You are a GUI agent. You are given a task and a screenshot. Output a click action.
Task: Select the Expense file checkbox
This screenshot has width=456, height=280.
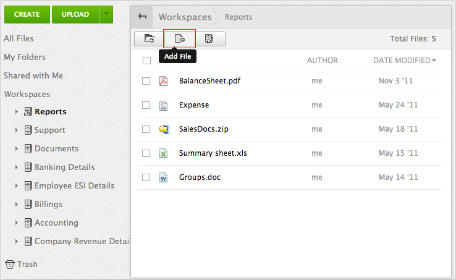point(146,105)
